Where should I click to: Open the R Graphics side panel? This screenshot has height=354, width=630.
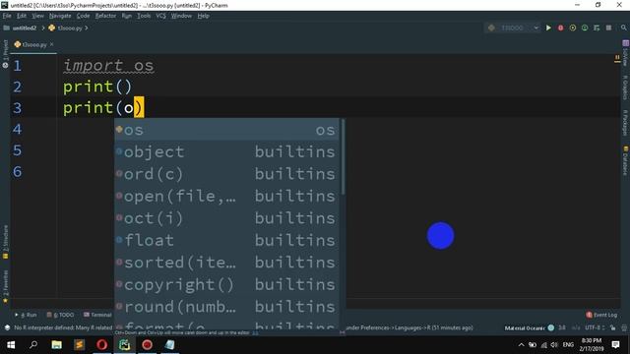click(x=625, y=88)
